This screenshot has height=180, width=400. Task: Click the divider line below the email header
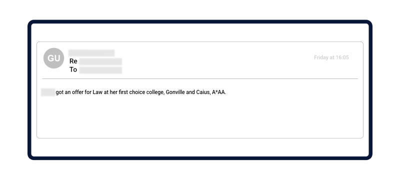pos(200,79)
